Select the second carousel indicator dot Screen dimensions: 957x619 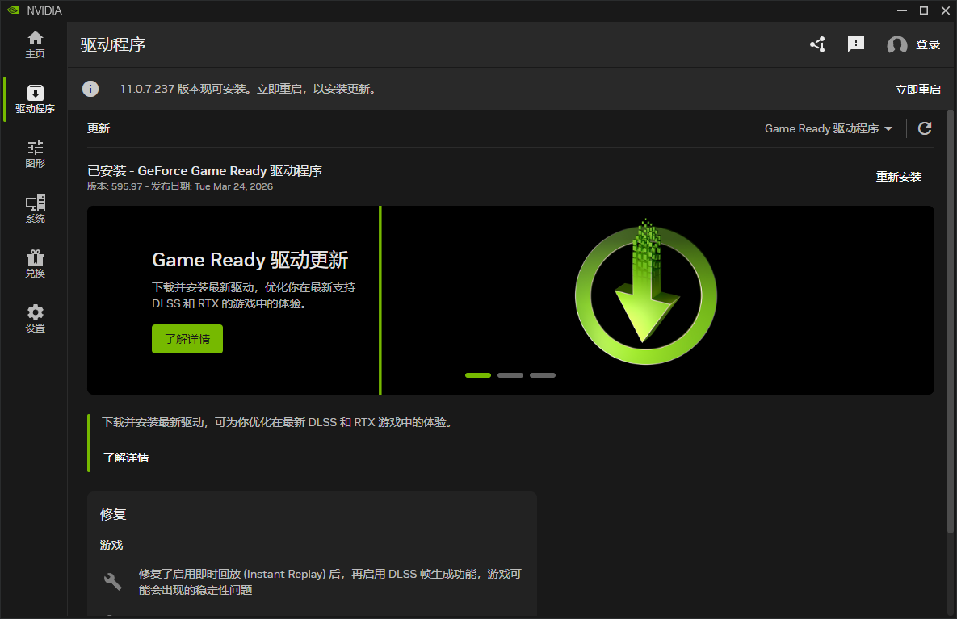[x=510, y=374]
